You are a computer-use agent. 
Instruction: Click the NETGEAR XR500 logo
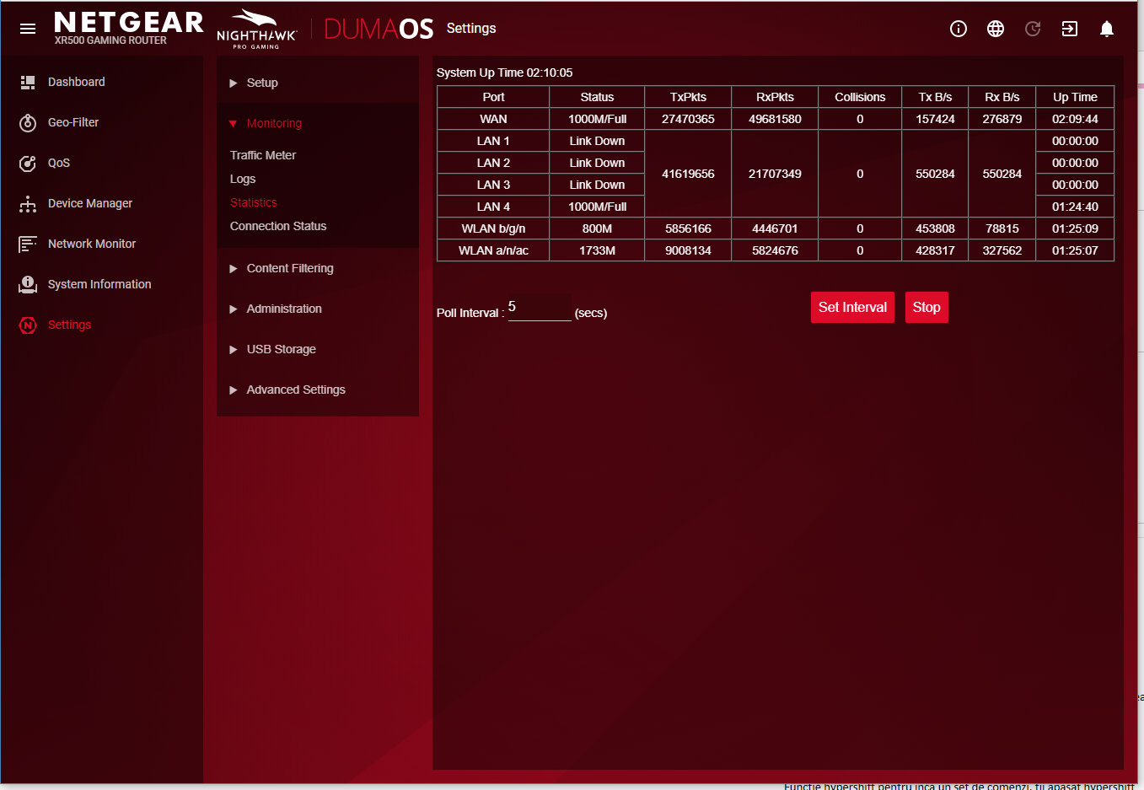[x=128, y=28]
